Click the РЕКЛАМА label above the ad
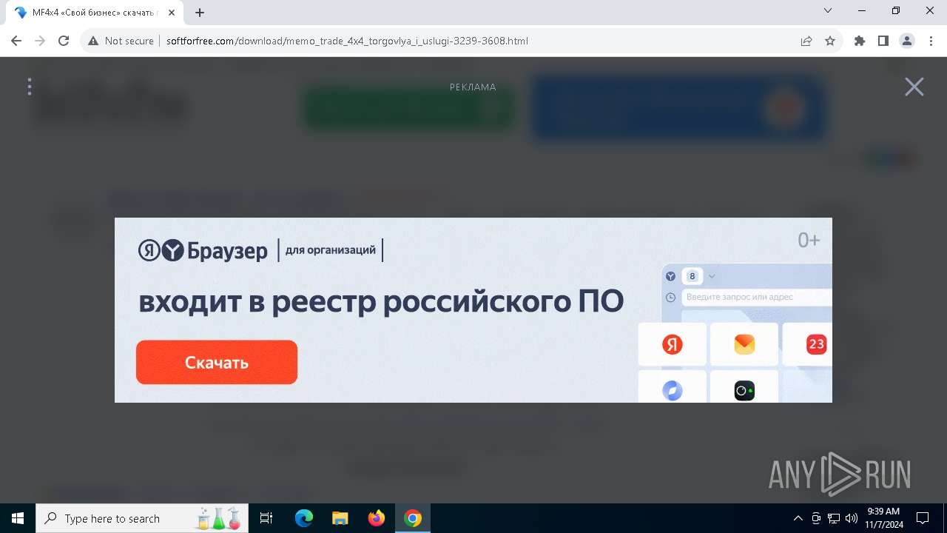Image resolution: width=947 pixels, height=533 pixels. point(473,87)
